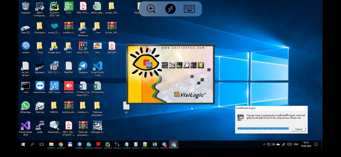The height and width of the screenshot is (157, 341).
Task: Select the winbox desktop icon
Action: [x=26, y=48]
